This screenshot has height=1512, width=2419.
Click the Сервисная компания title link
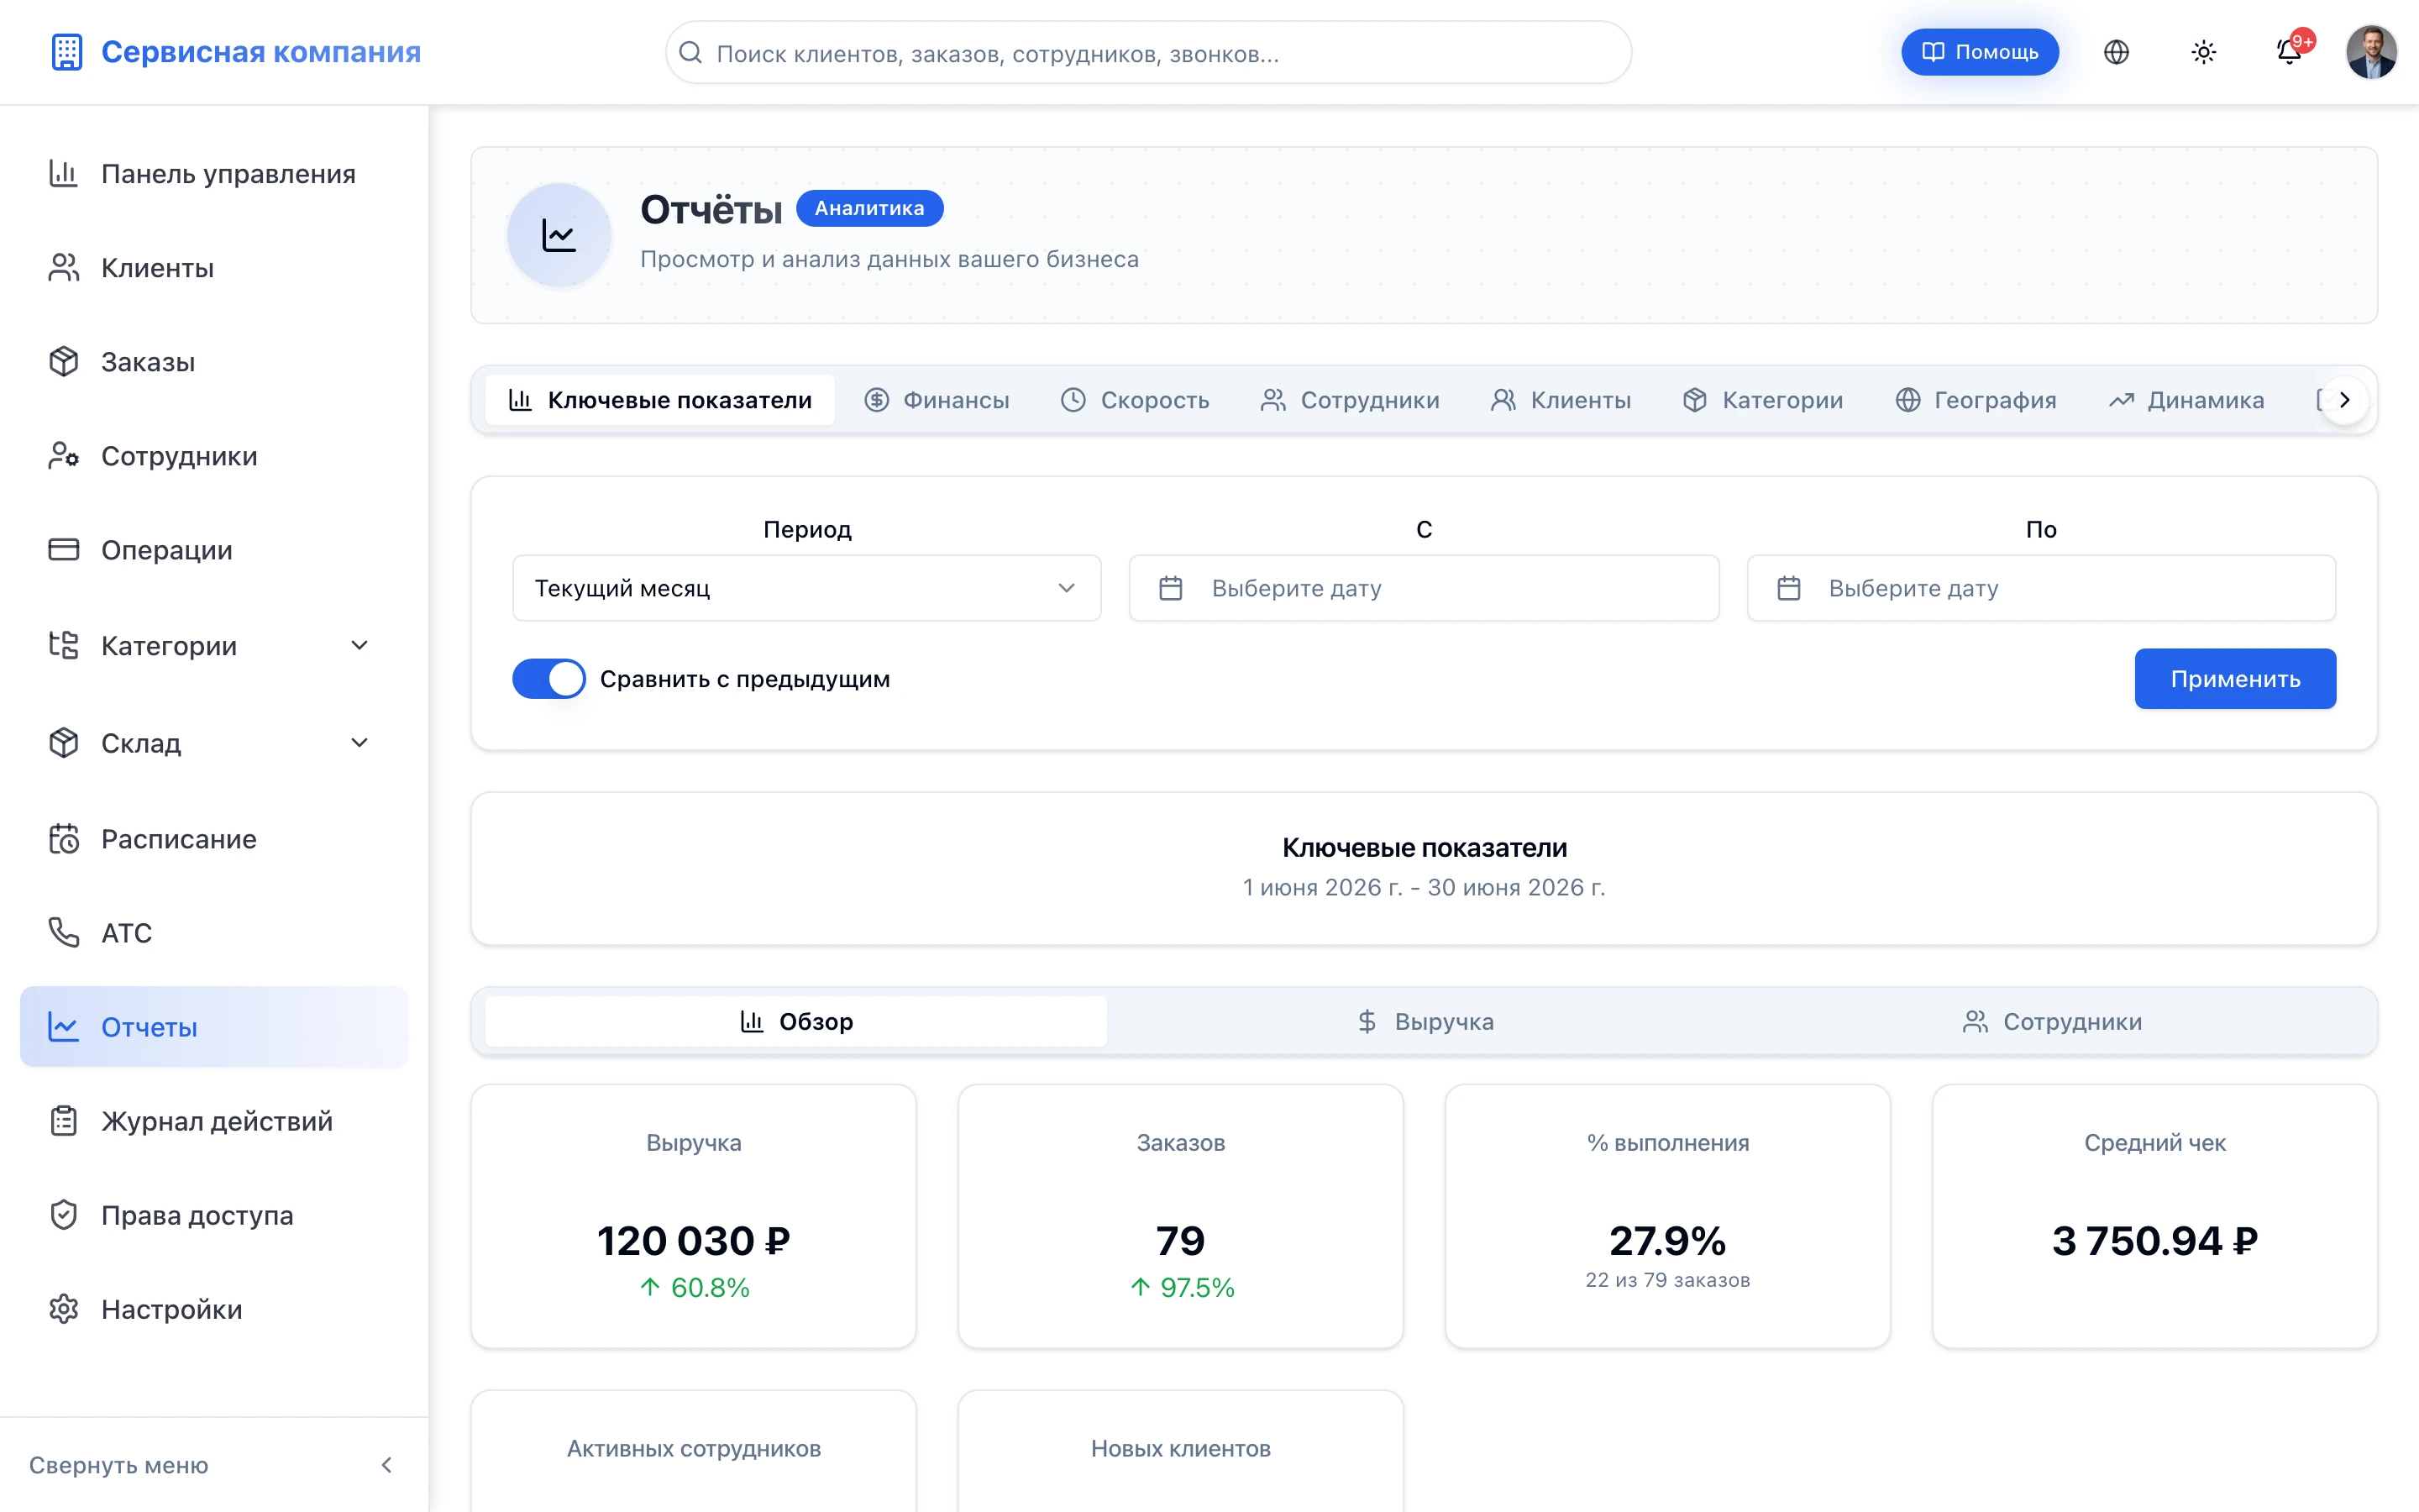pos(261,52)
